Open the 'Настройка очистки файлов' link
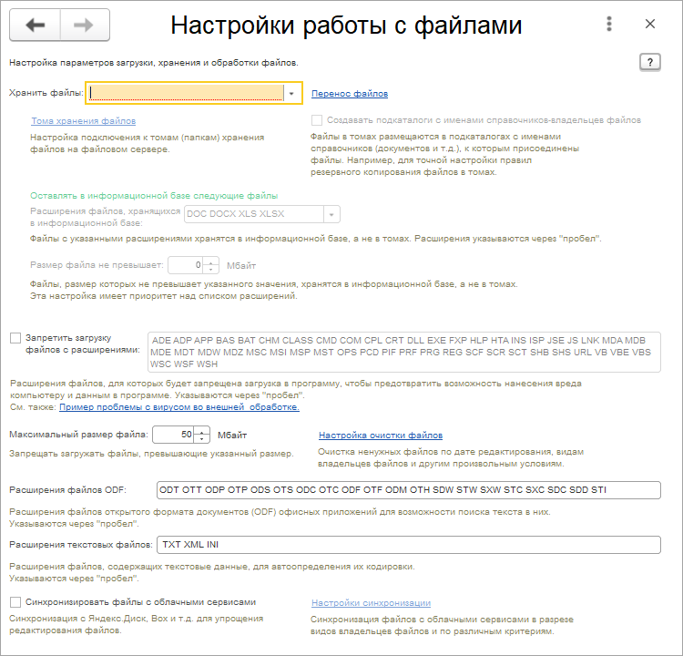Viewport: 683px width, 656px height. (x=381, y=435)
